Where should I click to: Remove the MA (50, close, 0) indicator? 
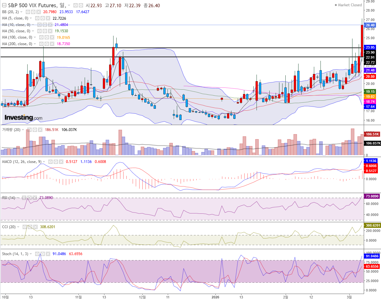click(50, 31)
